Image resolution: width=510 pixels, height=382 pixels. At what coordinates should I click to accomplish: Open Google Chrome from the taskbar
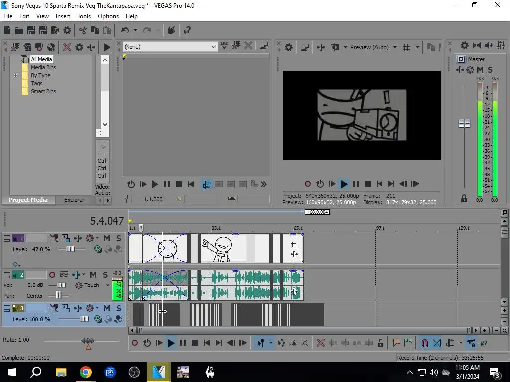pos(86,372)
